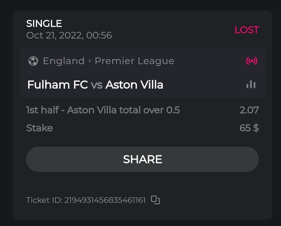Select Fulham FC team name
The height and width of the screenshot is (226, 281).
58,85
